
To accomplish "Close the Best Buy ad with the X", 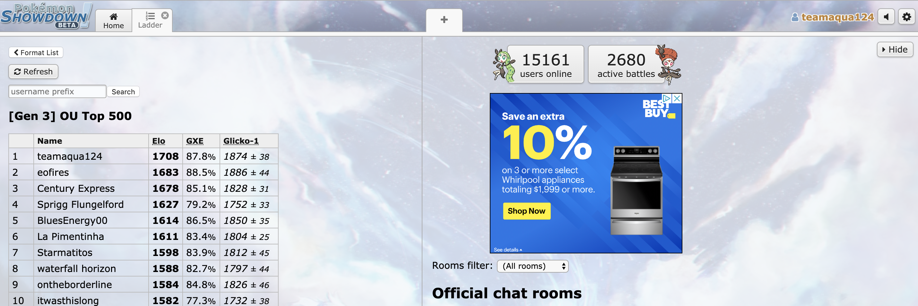I will click(x=677, y=98).
